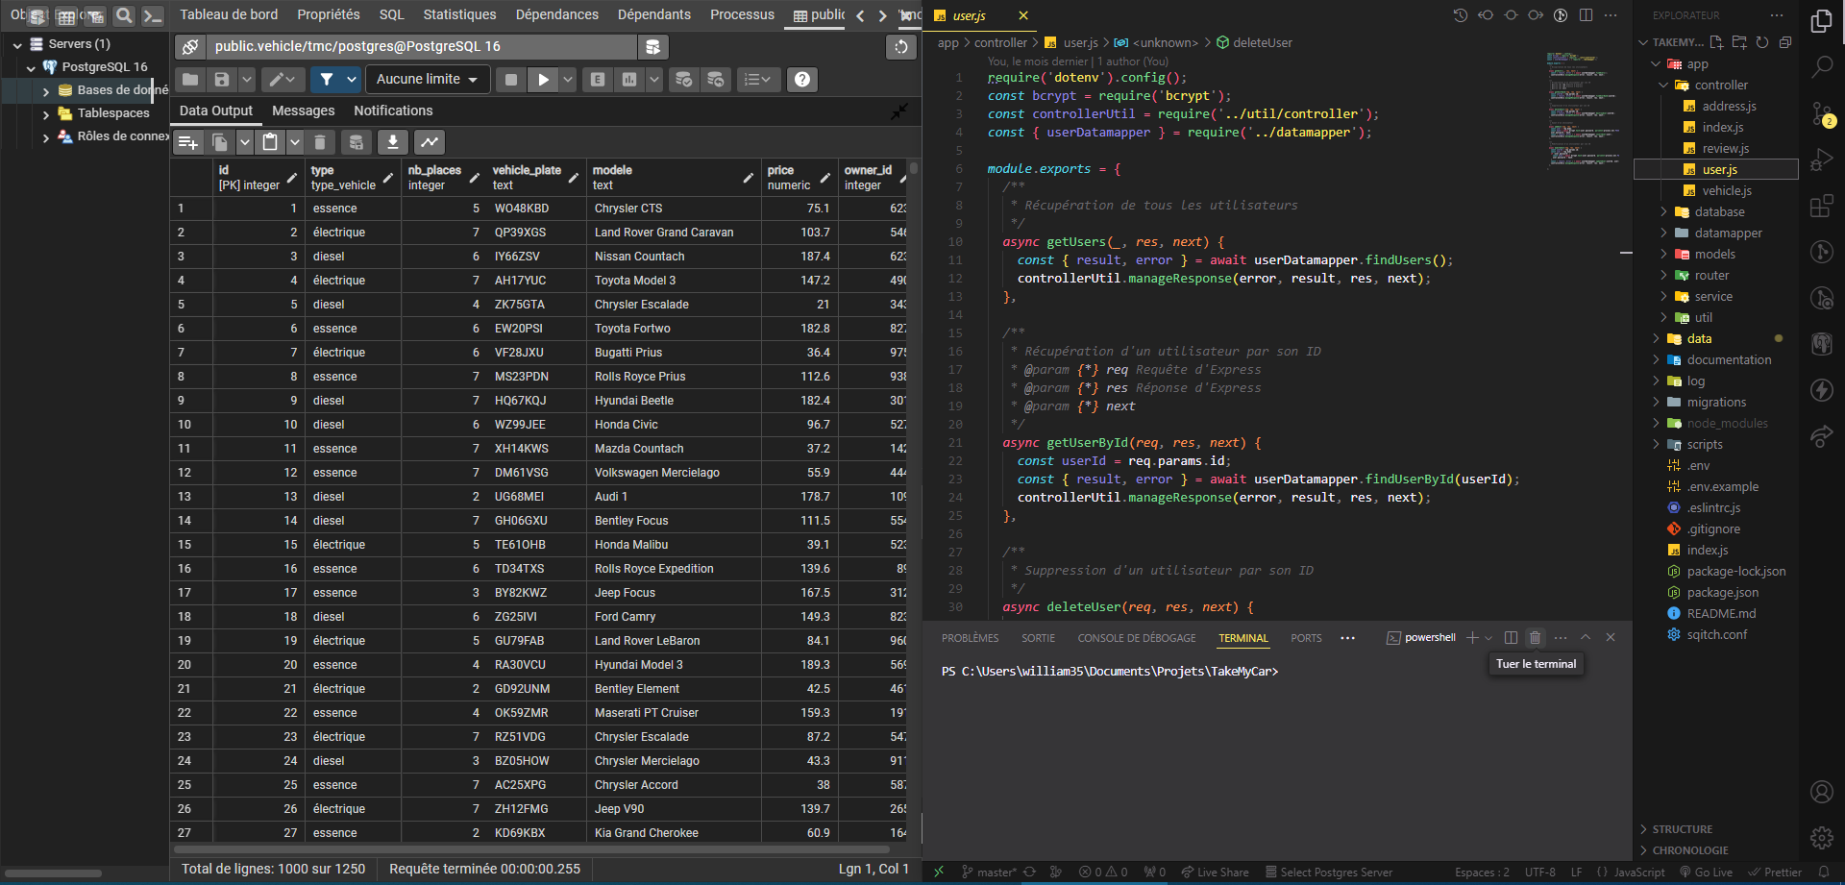
Task: Add a new row to the data grid
Action: pos(187,142)
